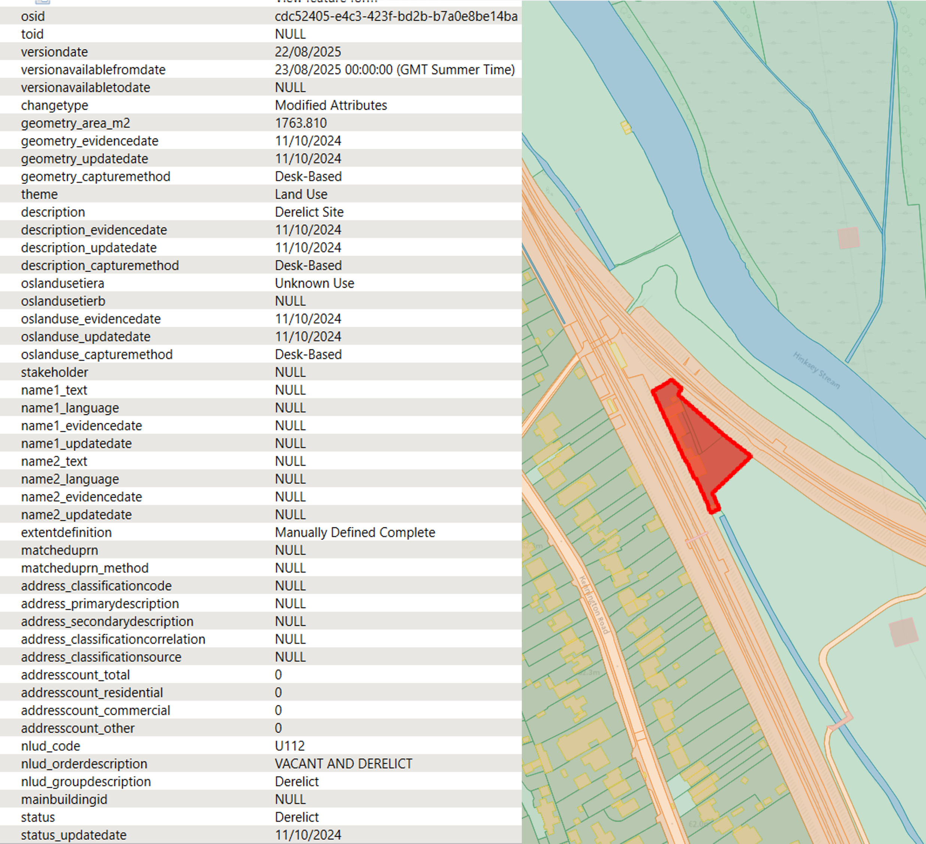
Task: Click the changetype value Modified Attributes
Action: [x=331, y=105]
